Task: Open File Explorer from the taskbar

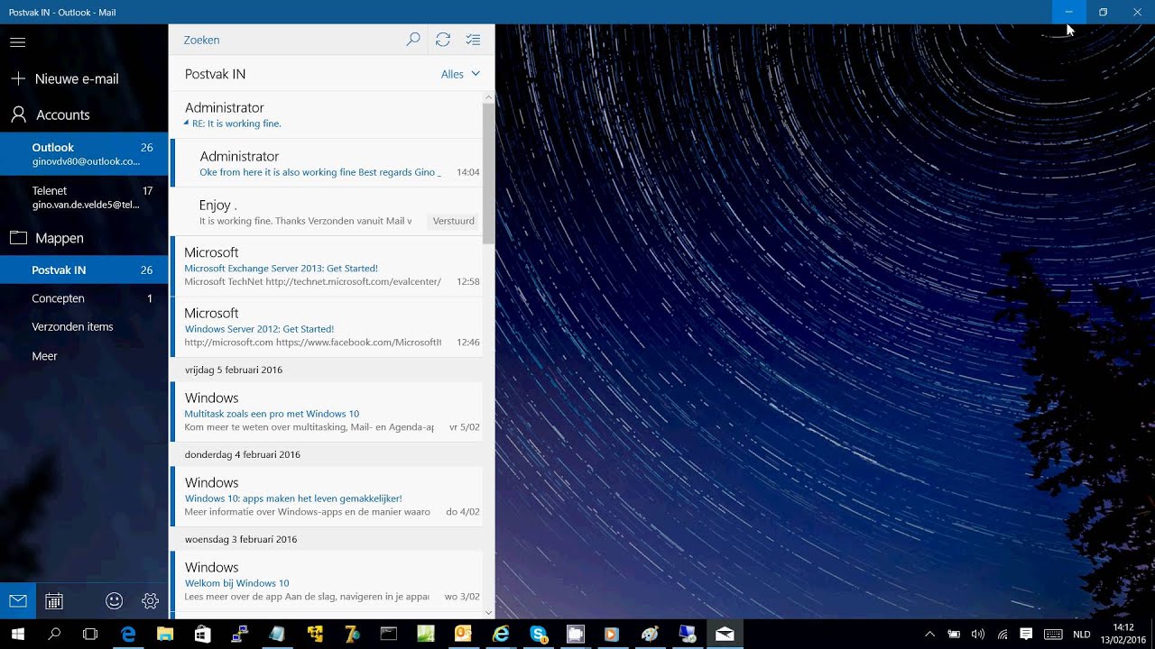Action: coord(165,634)
